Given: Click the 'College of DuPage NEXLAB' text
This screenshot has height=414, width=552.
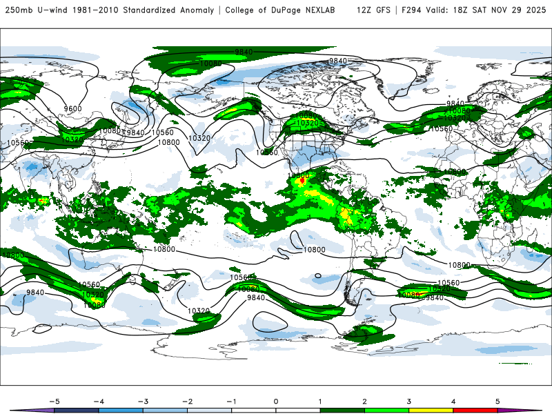Looking at the screenshot, I should (x=280, y=10).
